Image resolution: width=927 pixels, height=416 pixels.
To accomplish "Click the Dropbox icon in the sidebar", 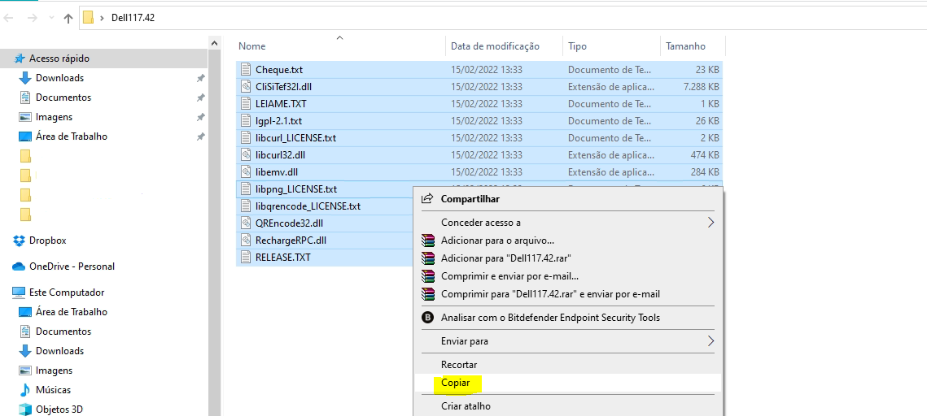I will pos(19,240).
